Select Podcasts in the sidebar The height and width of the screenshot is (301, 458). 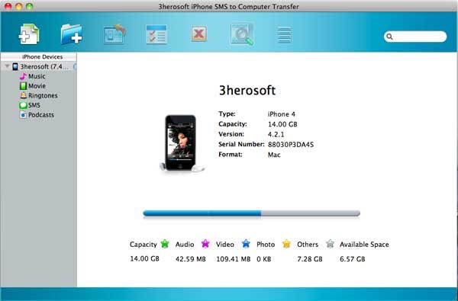tap(37, 115)
